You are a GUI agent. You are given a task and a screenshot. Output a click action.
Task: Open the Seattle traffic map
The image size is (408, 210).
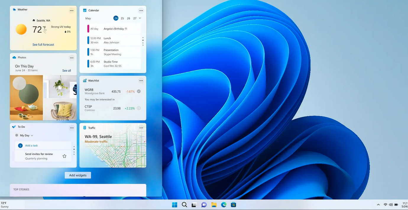[x=113, y=154]
